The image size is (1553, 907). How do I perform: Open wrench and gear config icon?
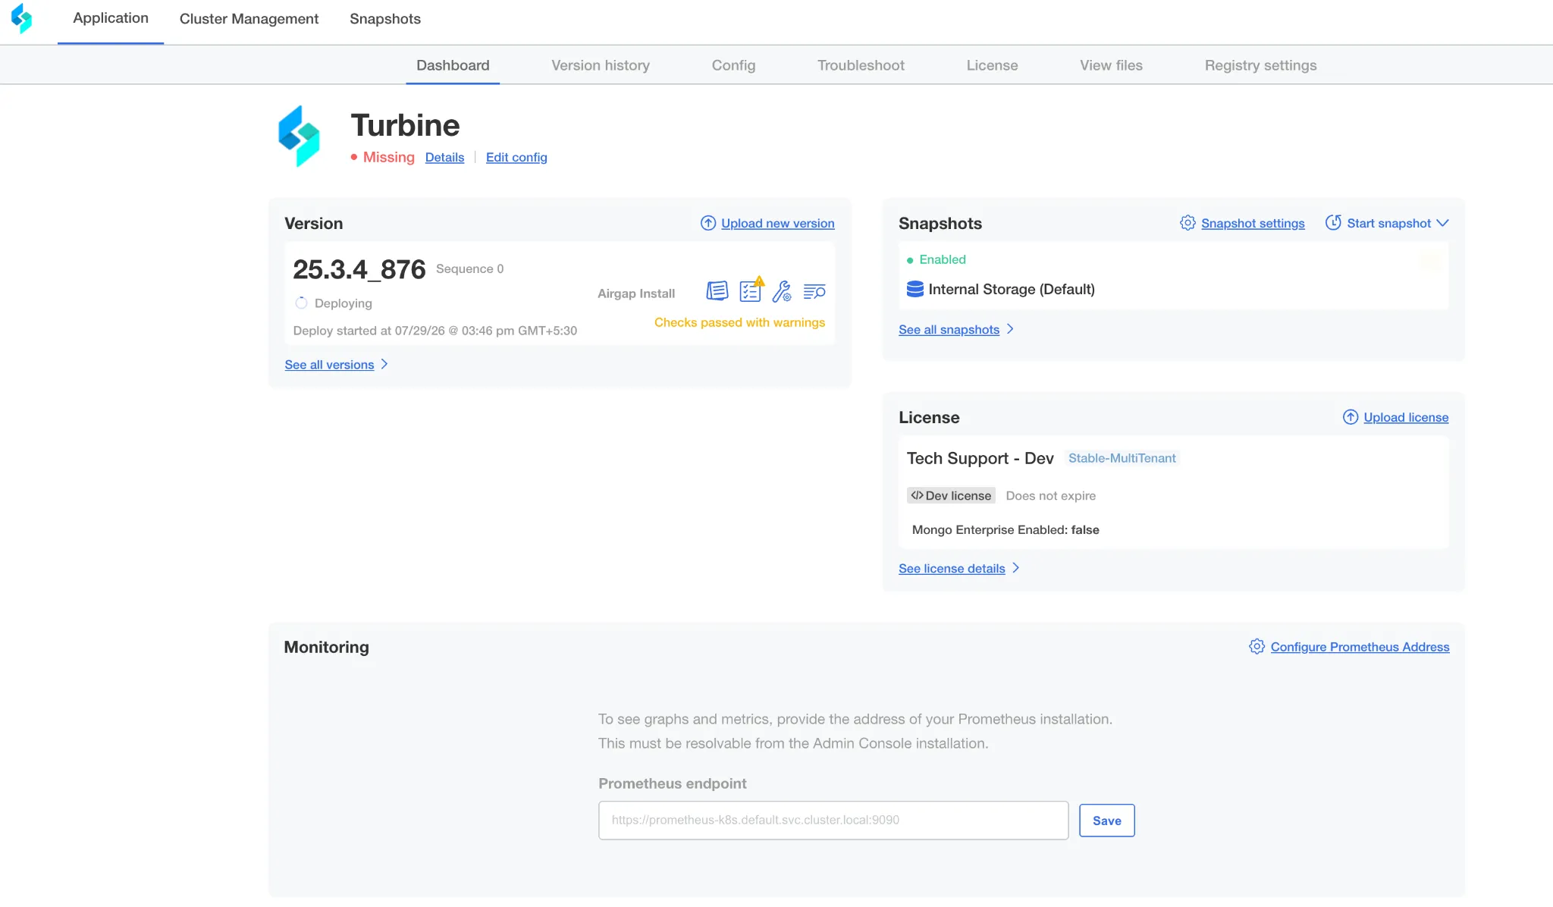point(782,291)
